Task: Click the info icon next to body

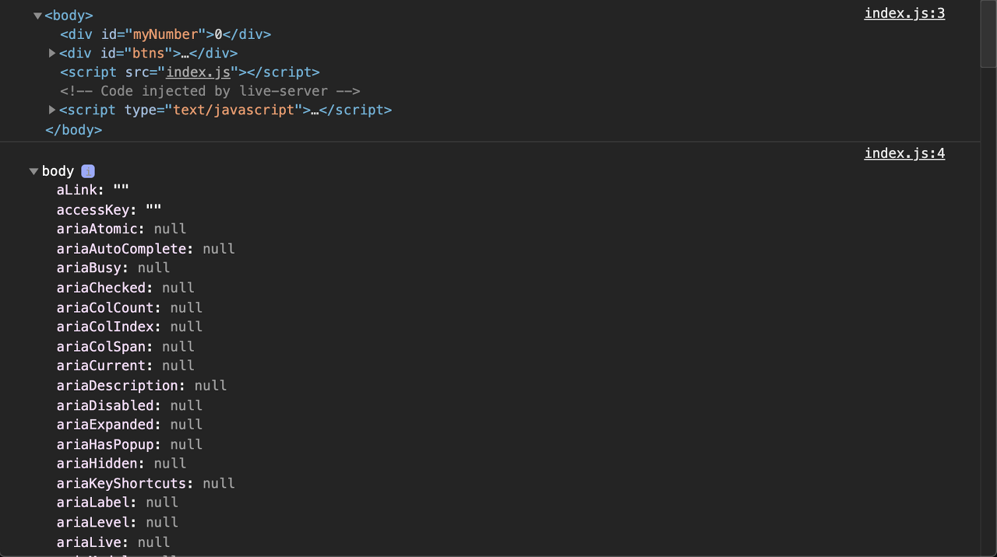Action: 88,171
